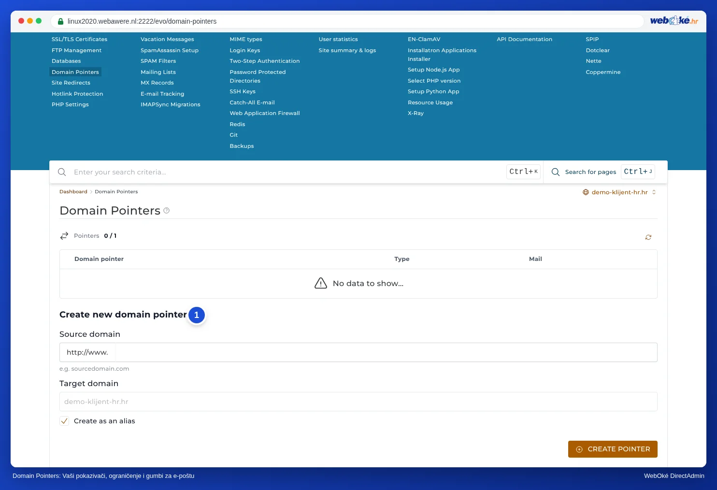Open the MX Records page
Viewport: 717px width, 490px height.
pyautogui.click(x=157, y=83)
